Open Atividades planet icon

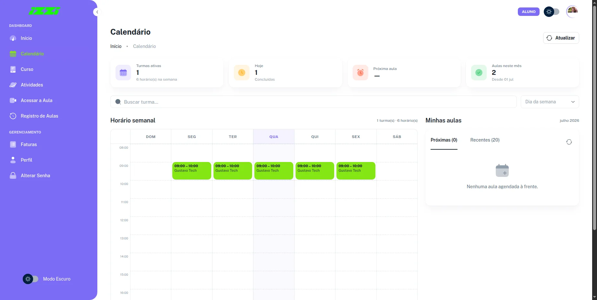[13, 85]
